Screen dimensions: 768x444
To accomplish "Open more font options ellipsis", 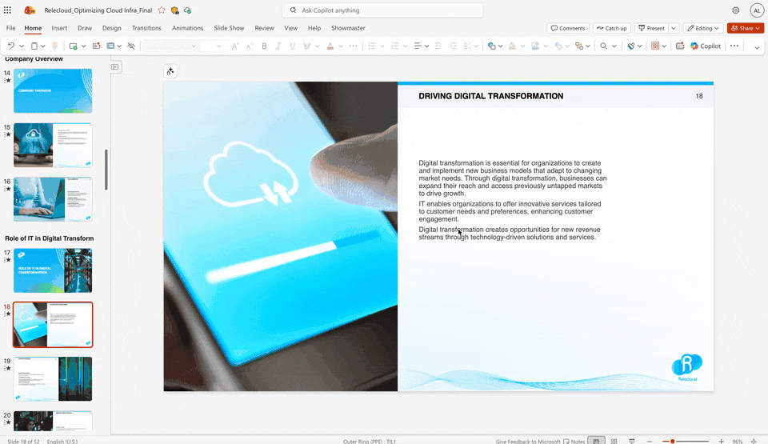I will 353,46.
